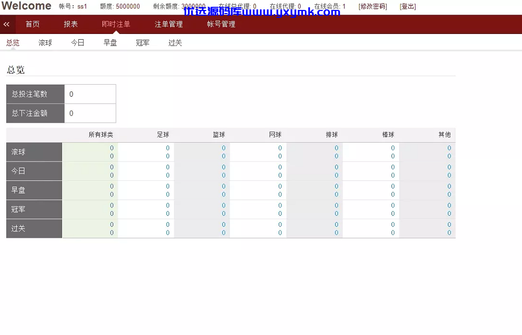Image resolution: width=522 pixels, height=335 pixels.
Task: Click the 总下注金额 label cell
Action: 35,113
